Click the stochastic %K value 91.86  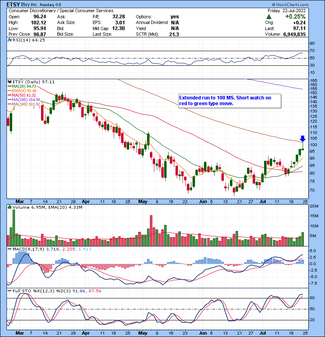79,291
